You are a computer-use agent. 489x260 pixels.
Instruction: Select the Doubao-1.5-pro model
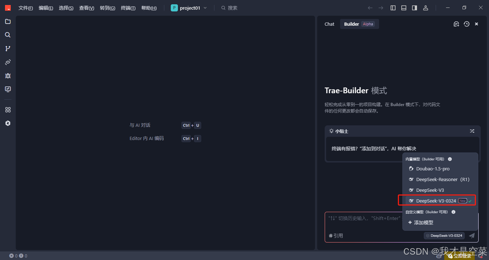[440, 169]
